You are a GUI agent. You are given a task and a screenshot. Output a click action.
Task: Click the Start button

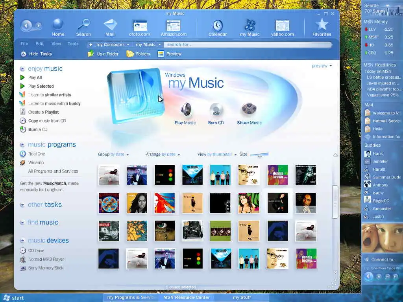pyautogui.click(x=14, y=298)
